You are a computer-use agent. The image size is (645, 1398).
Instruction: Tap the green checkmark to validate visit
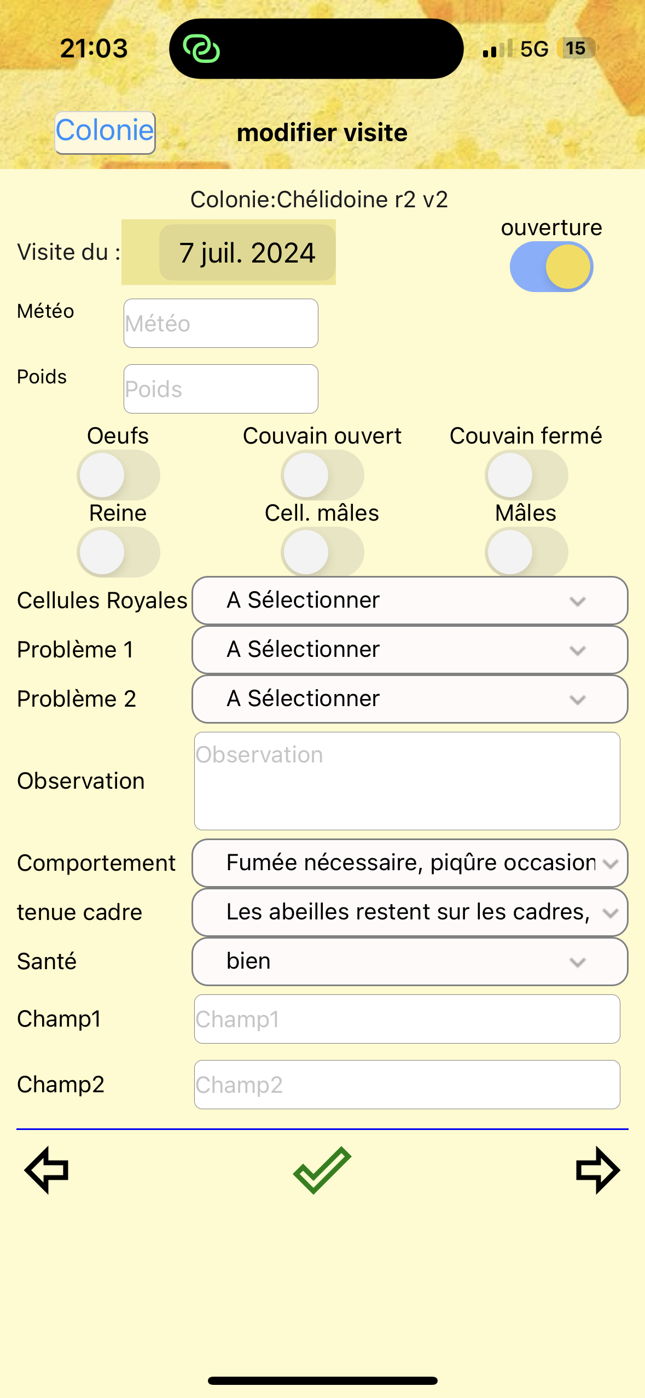pyautogui.click(x=322, y=1169)
